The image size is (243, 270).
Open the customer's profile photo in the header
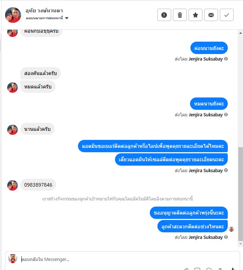click(x=13, y=15)
